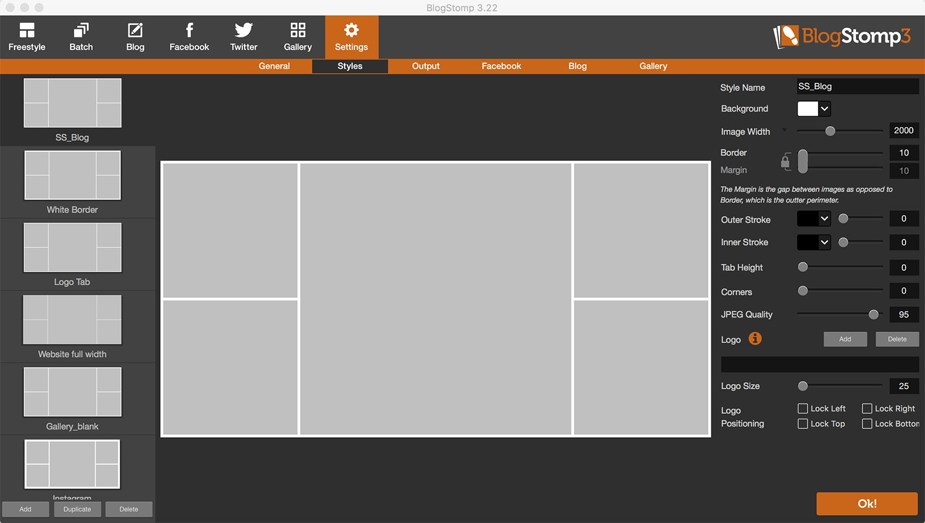The width and height of the screenshot is (925, 523).
Task: Enable the Lock Top checkbox
Action: tap(803, 424)
